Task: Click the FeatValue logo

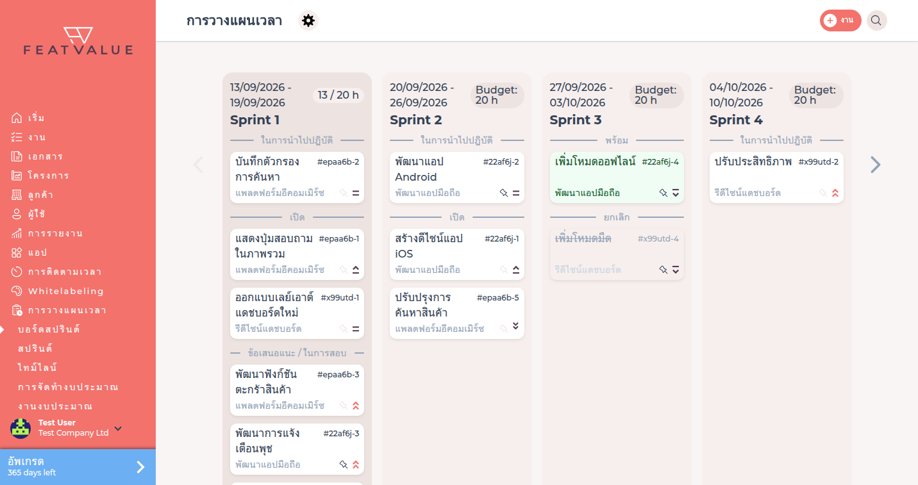Action: click(x=78, y=41)
